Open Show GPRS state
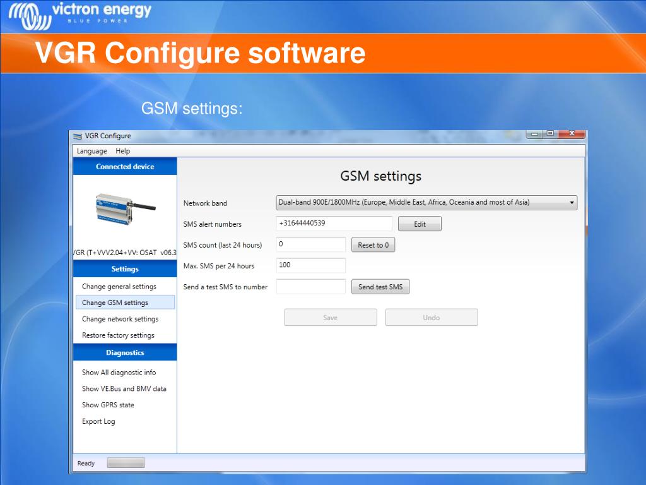Image resolution: width=646 pixels, height=485 pixels. 108,405
